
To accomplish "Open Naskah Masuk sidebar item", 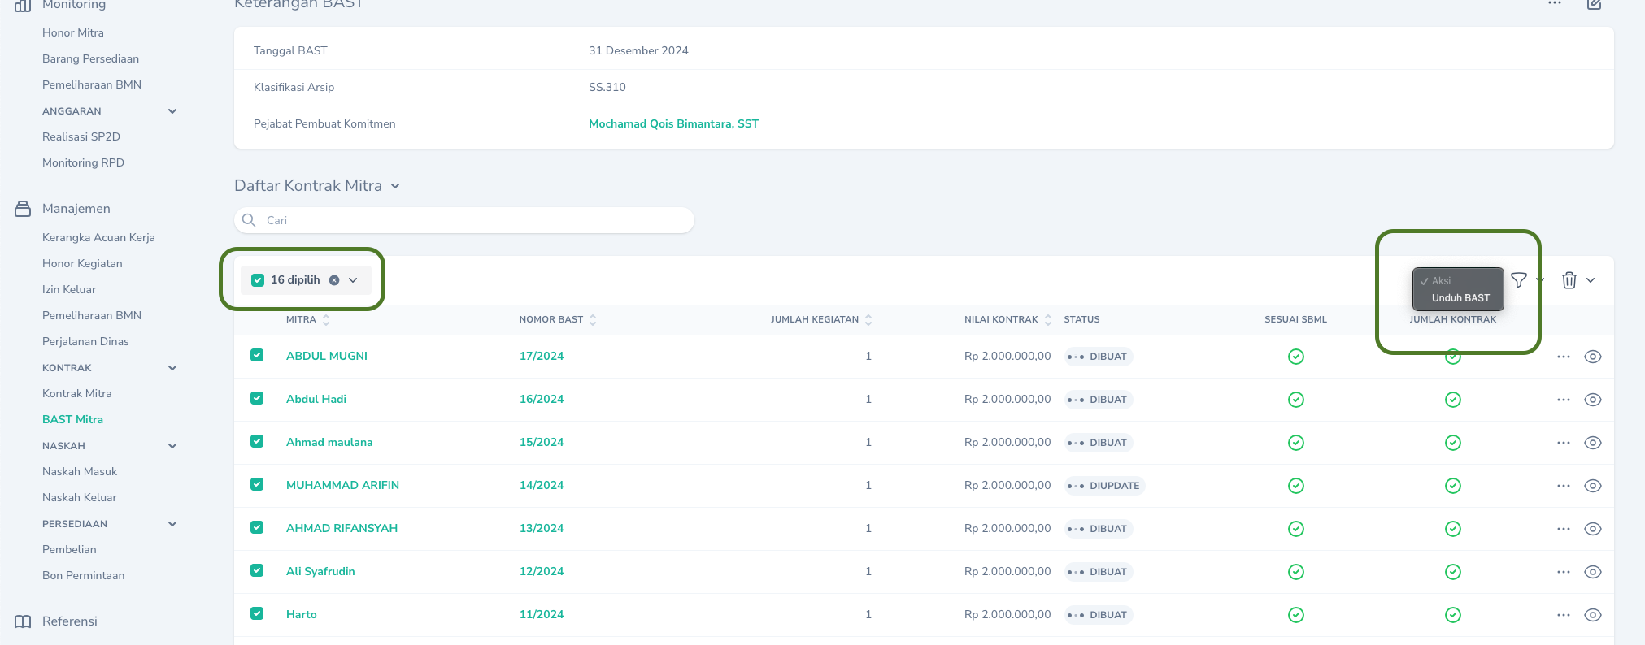I will coord(80,472).
